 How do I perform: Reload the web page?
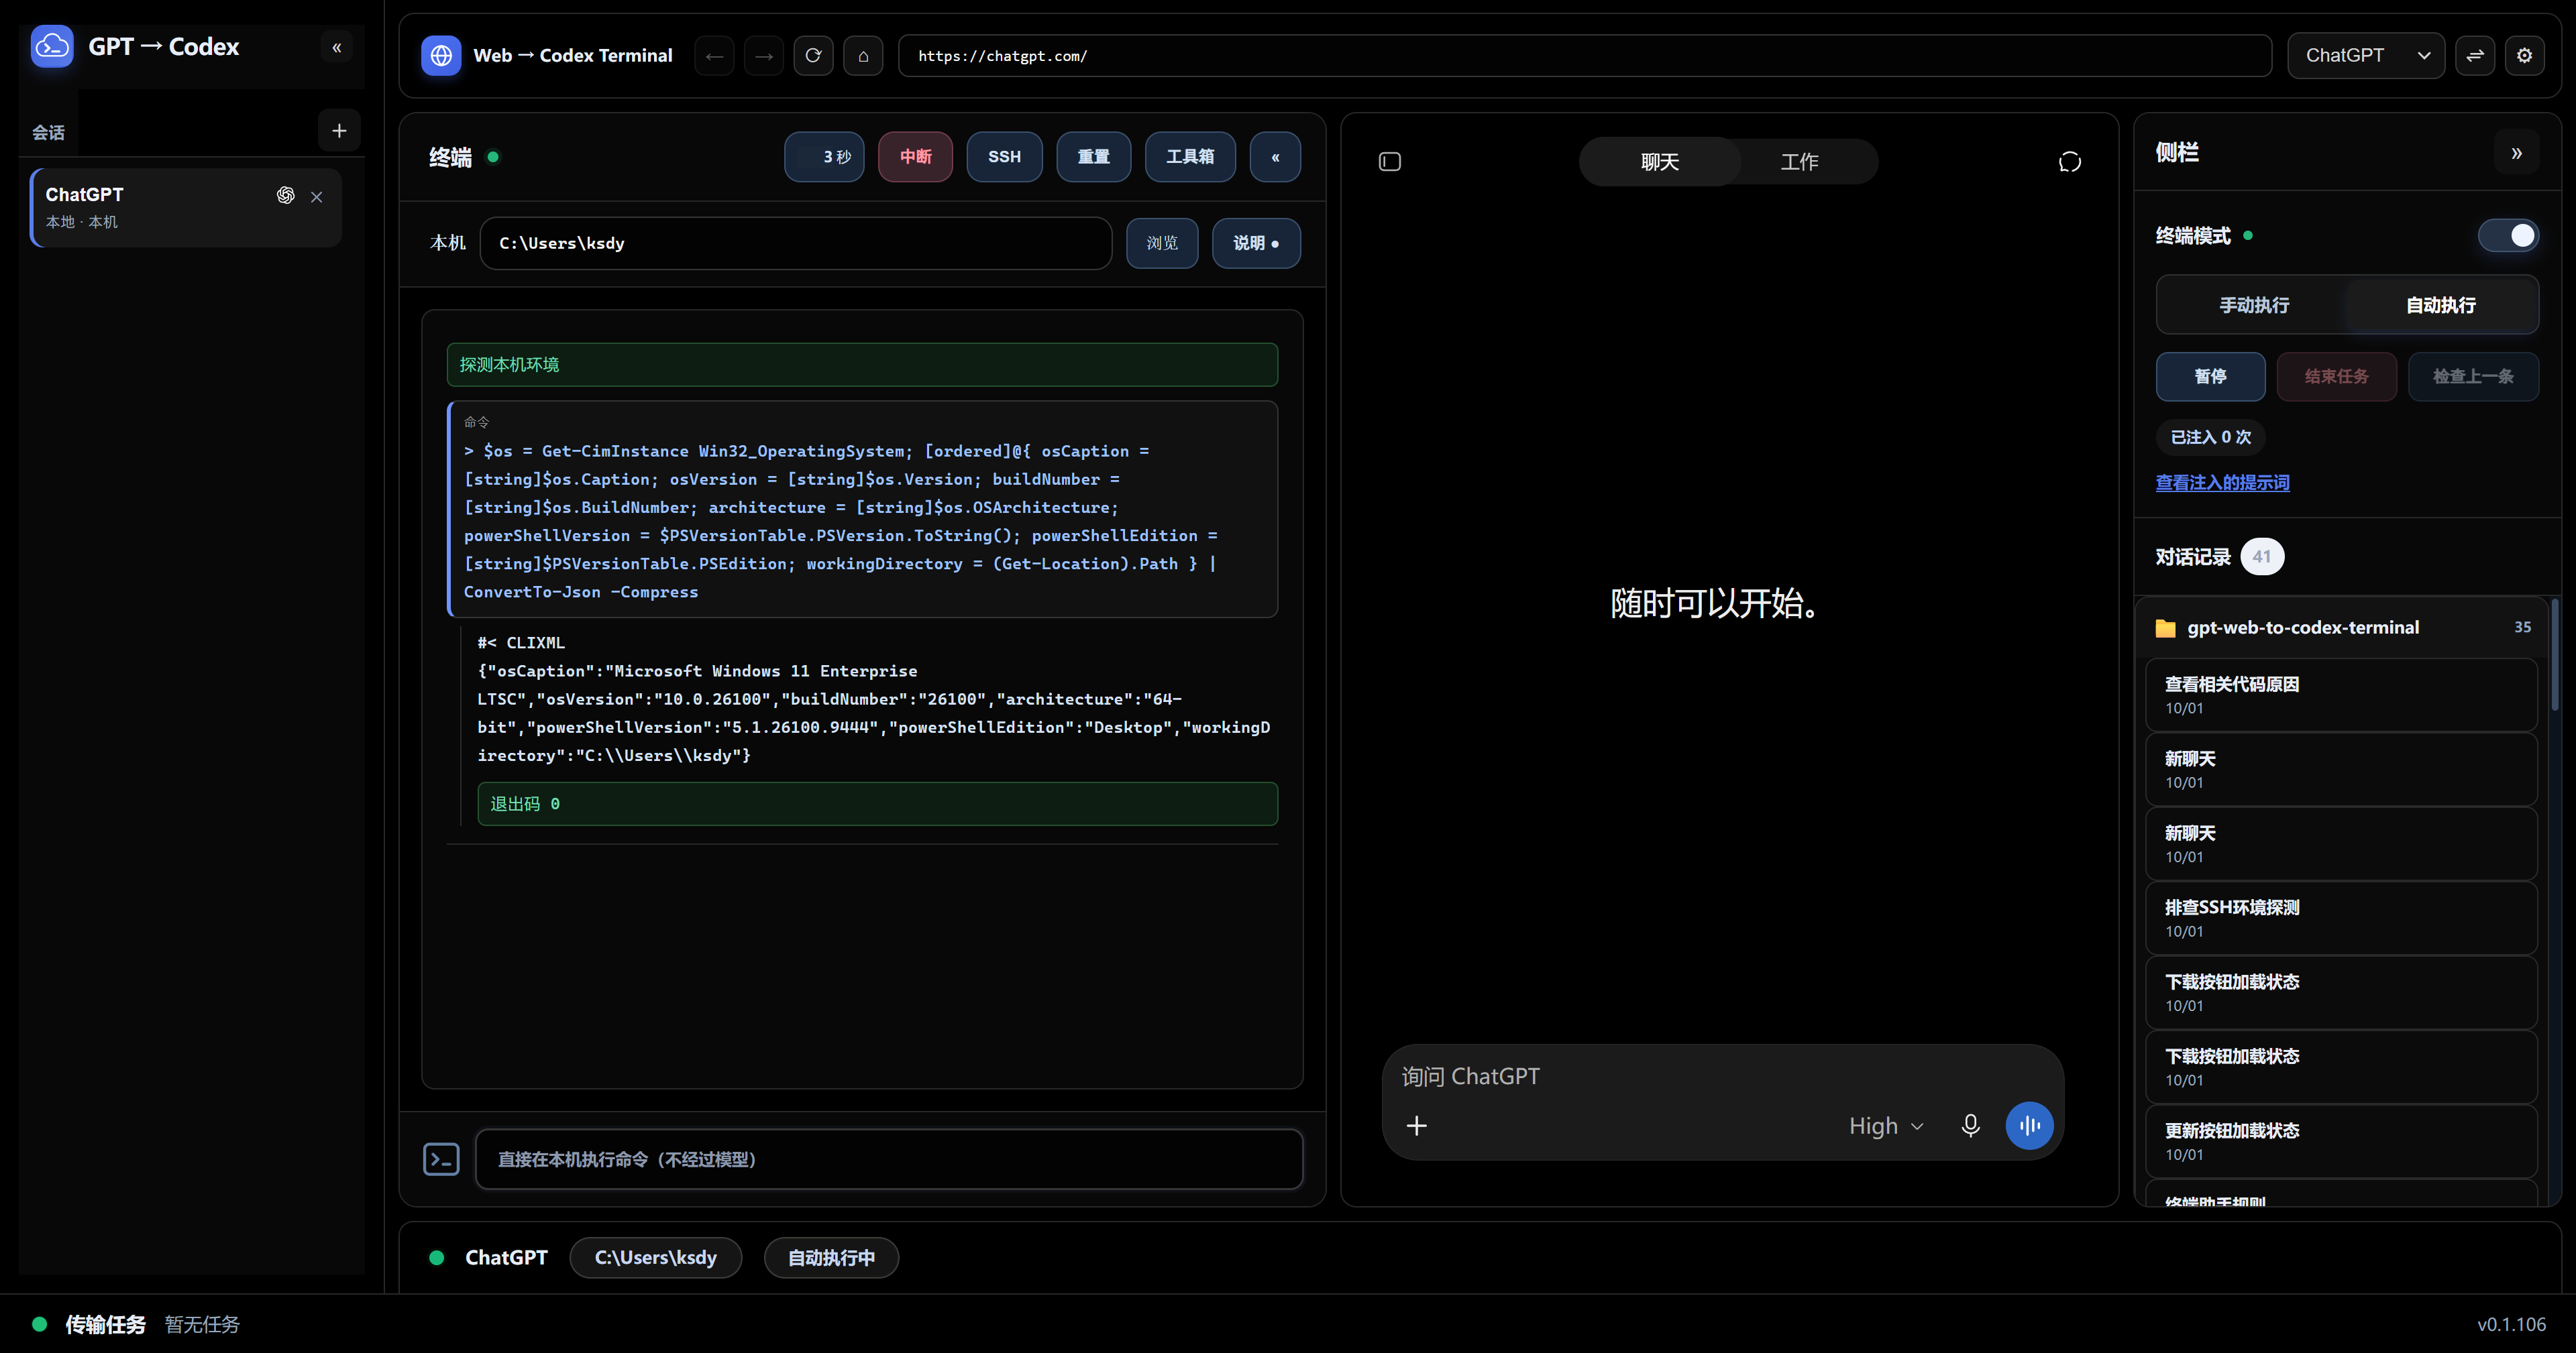814,56
